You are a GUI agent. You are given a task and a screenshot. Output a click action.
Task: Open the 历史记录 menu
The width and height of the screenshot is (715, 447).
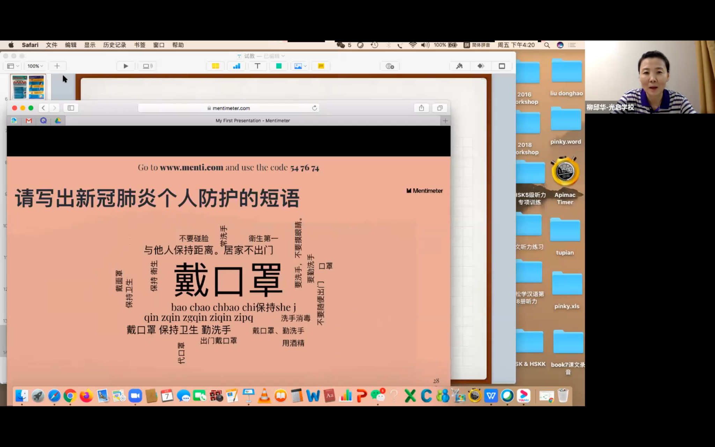(x=115, y=45)
